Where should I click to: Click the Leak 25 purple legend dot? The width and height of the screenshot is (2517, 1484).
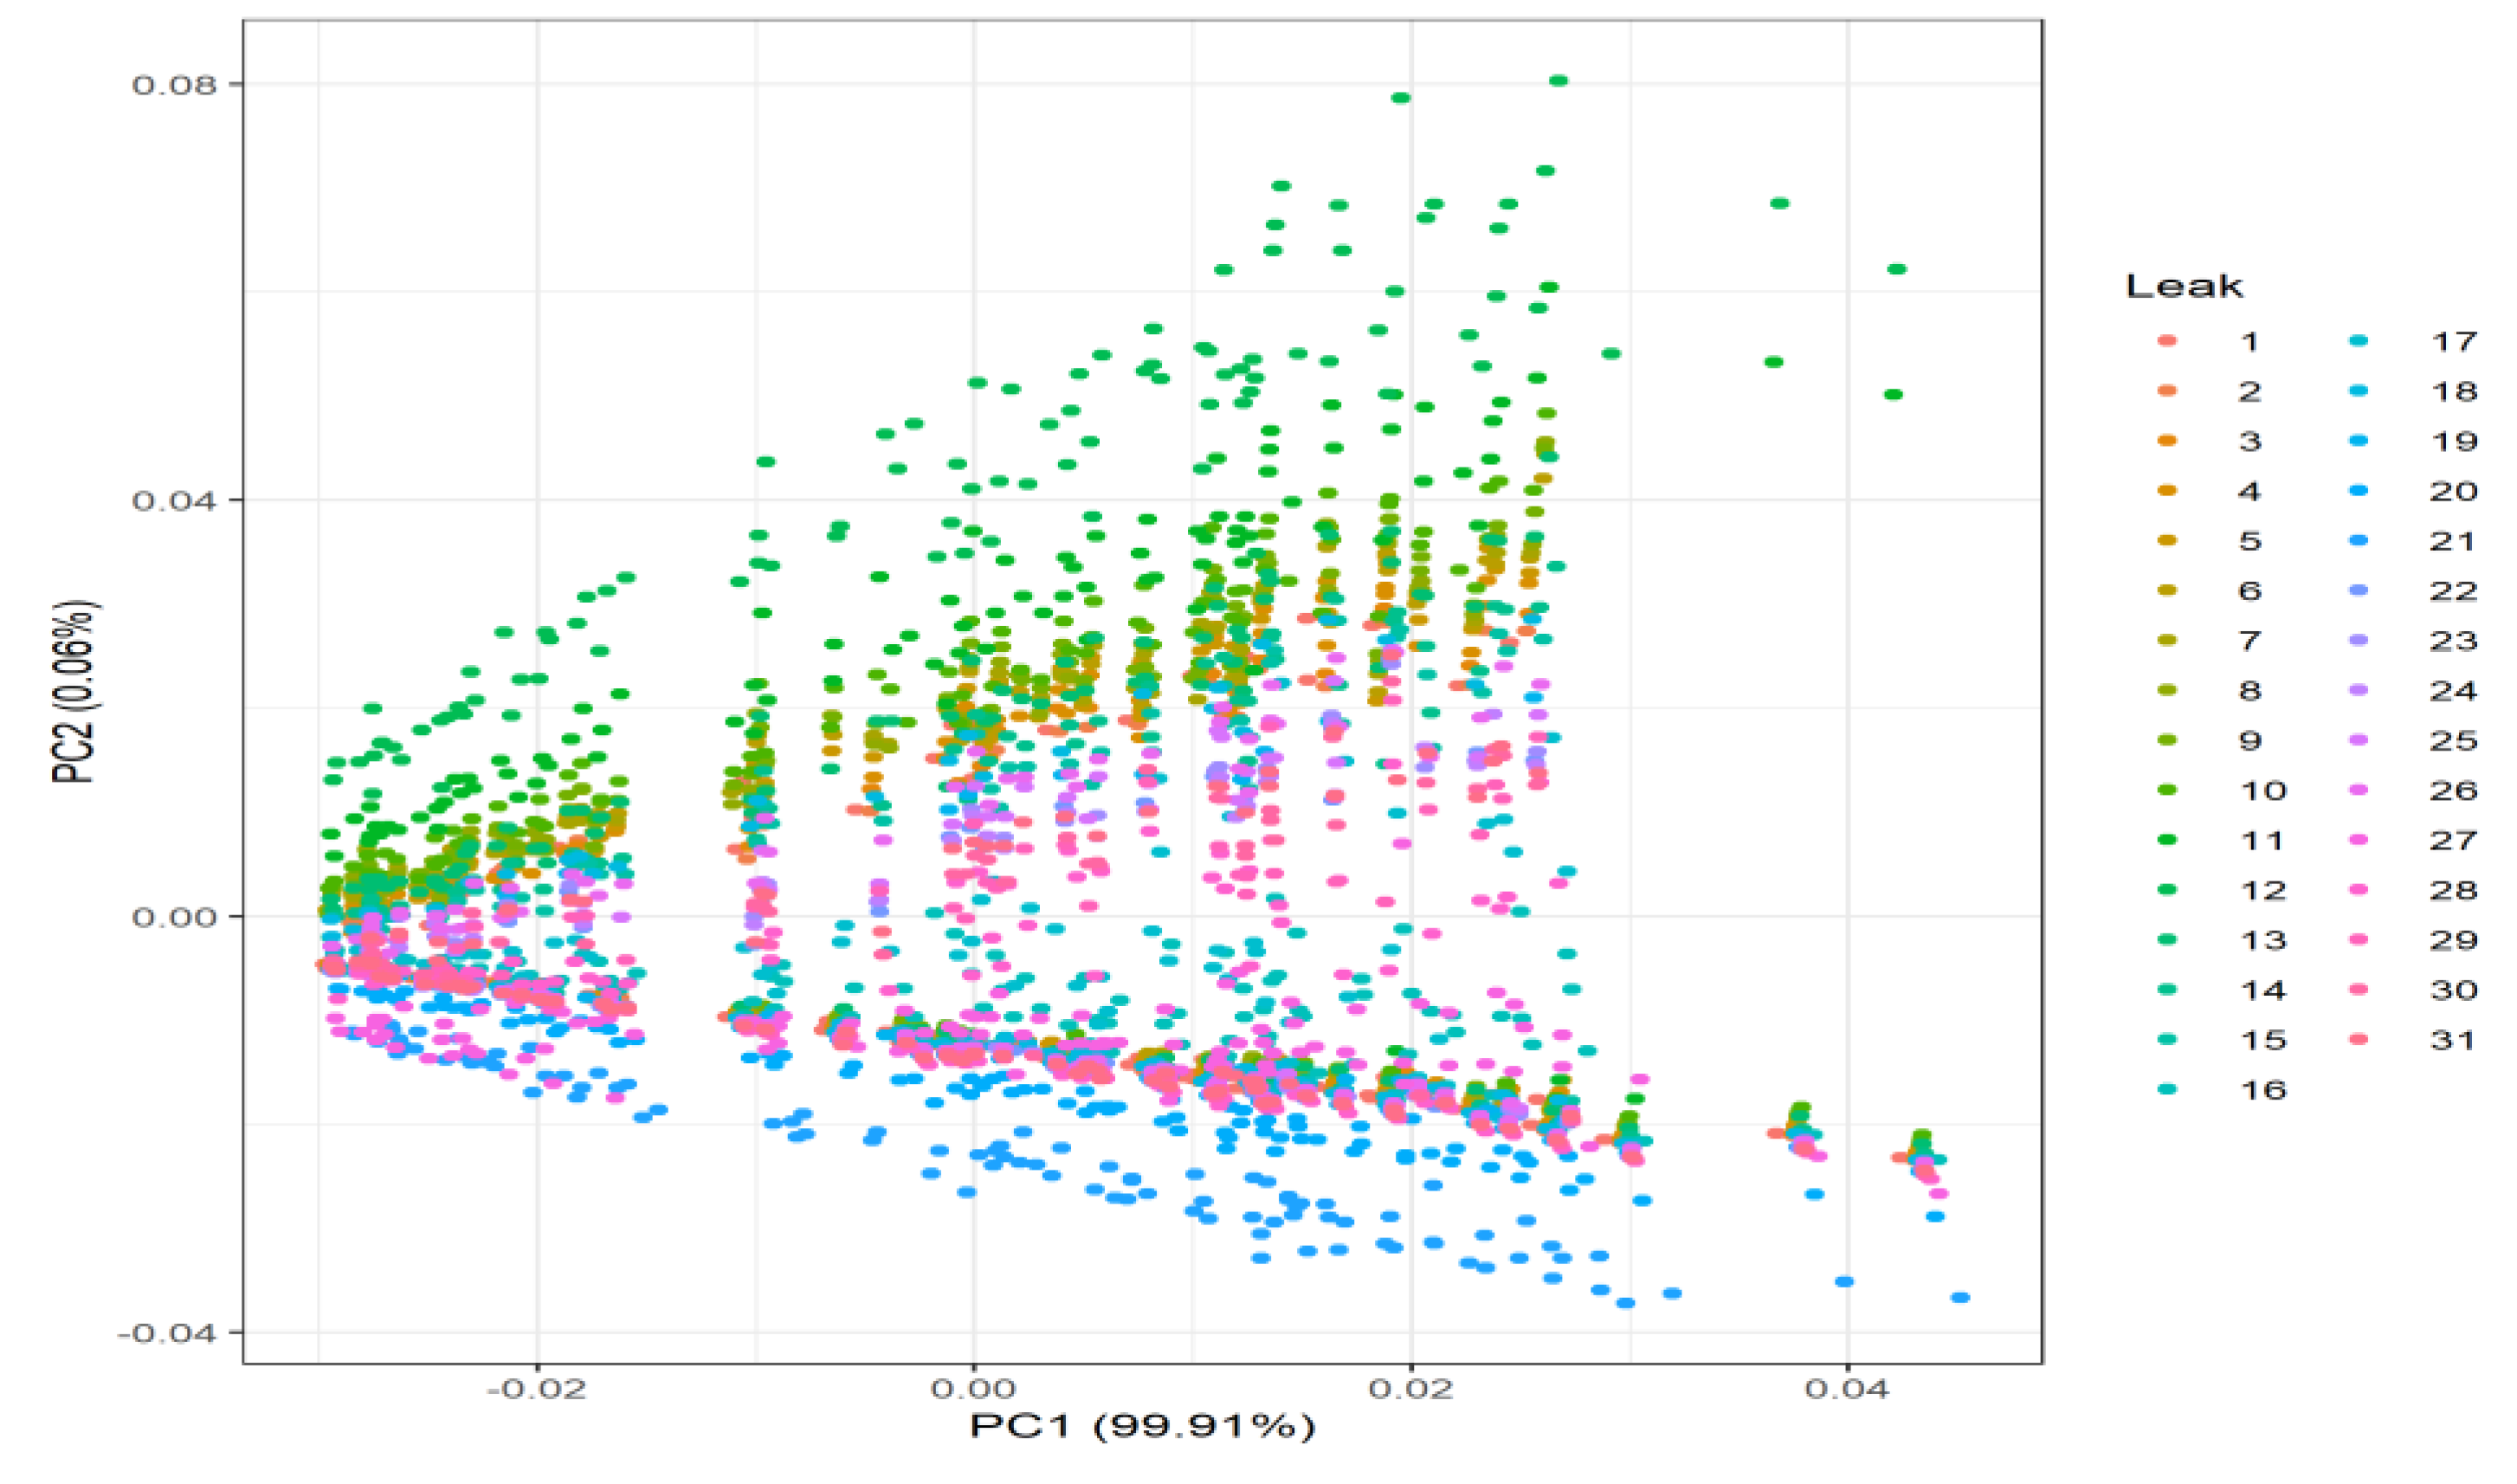2360,741
